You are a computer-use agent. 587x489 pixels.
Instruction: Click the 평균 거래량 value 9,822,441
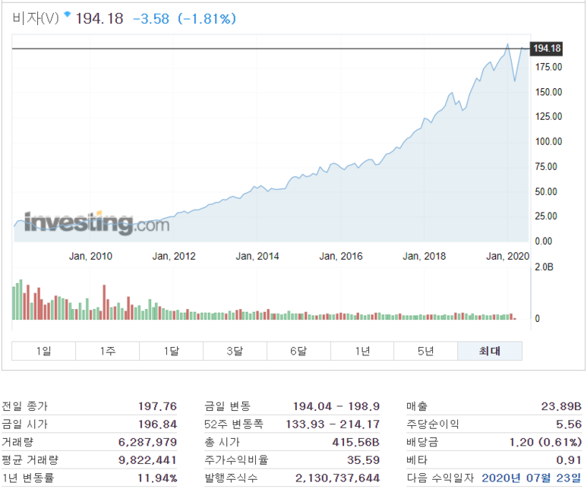(x=147, y=460)
